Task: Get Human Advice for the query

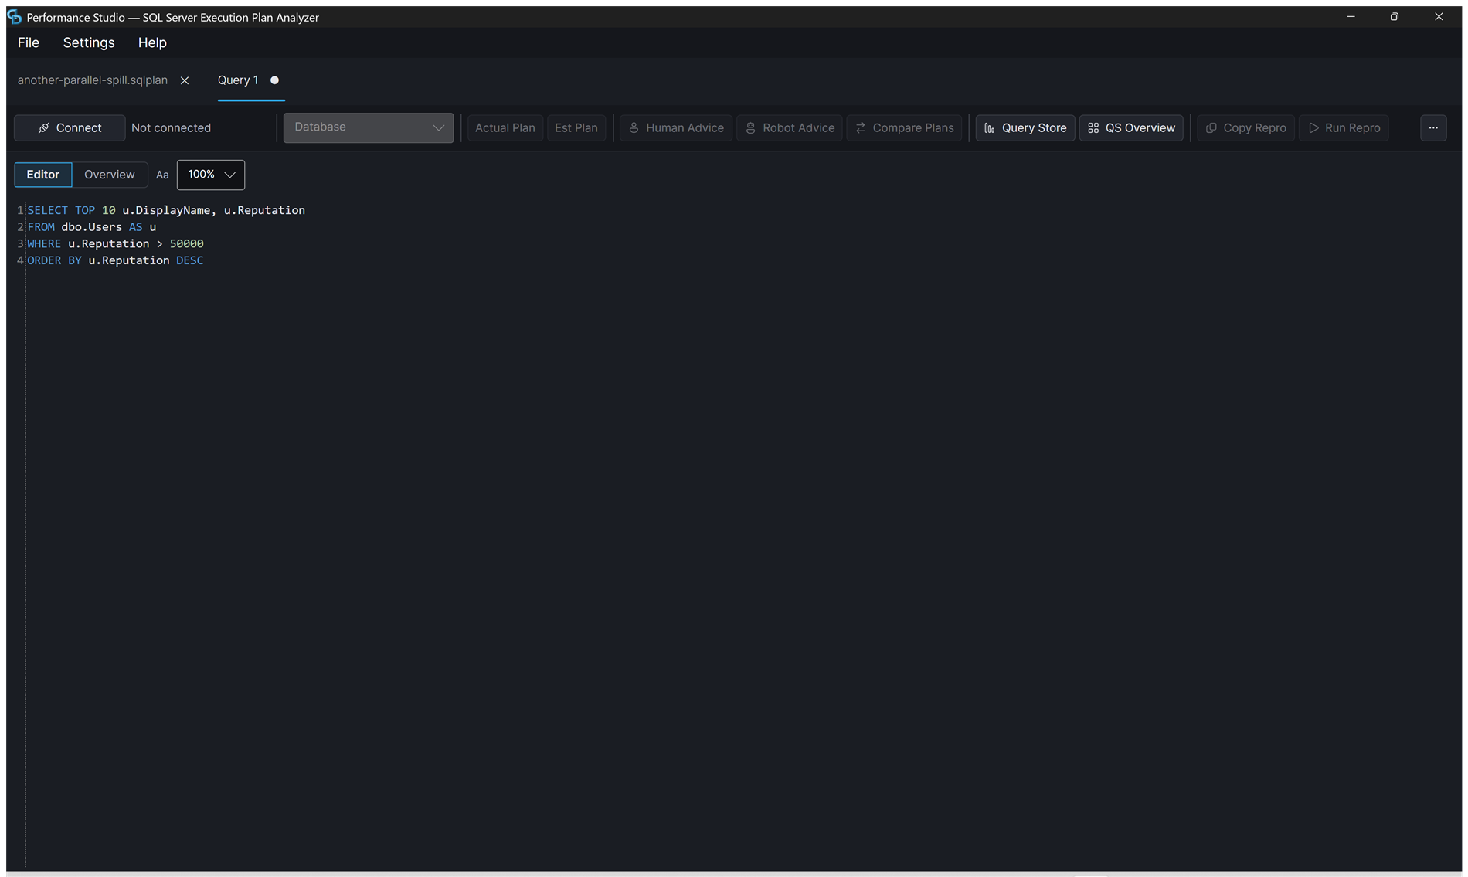Action: tap(676, 127)
